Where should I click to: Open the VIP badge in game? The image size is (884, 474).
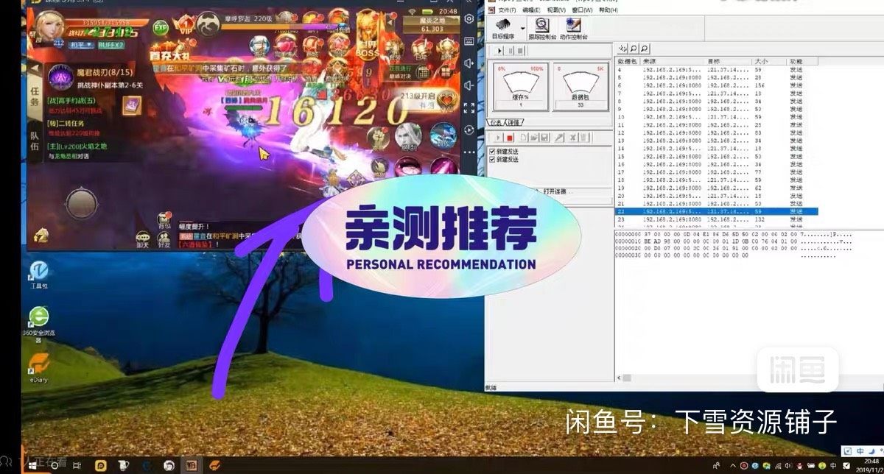click(186, 26)
